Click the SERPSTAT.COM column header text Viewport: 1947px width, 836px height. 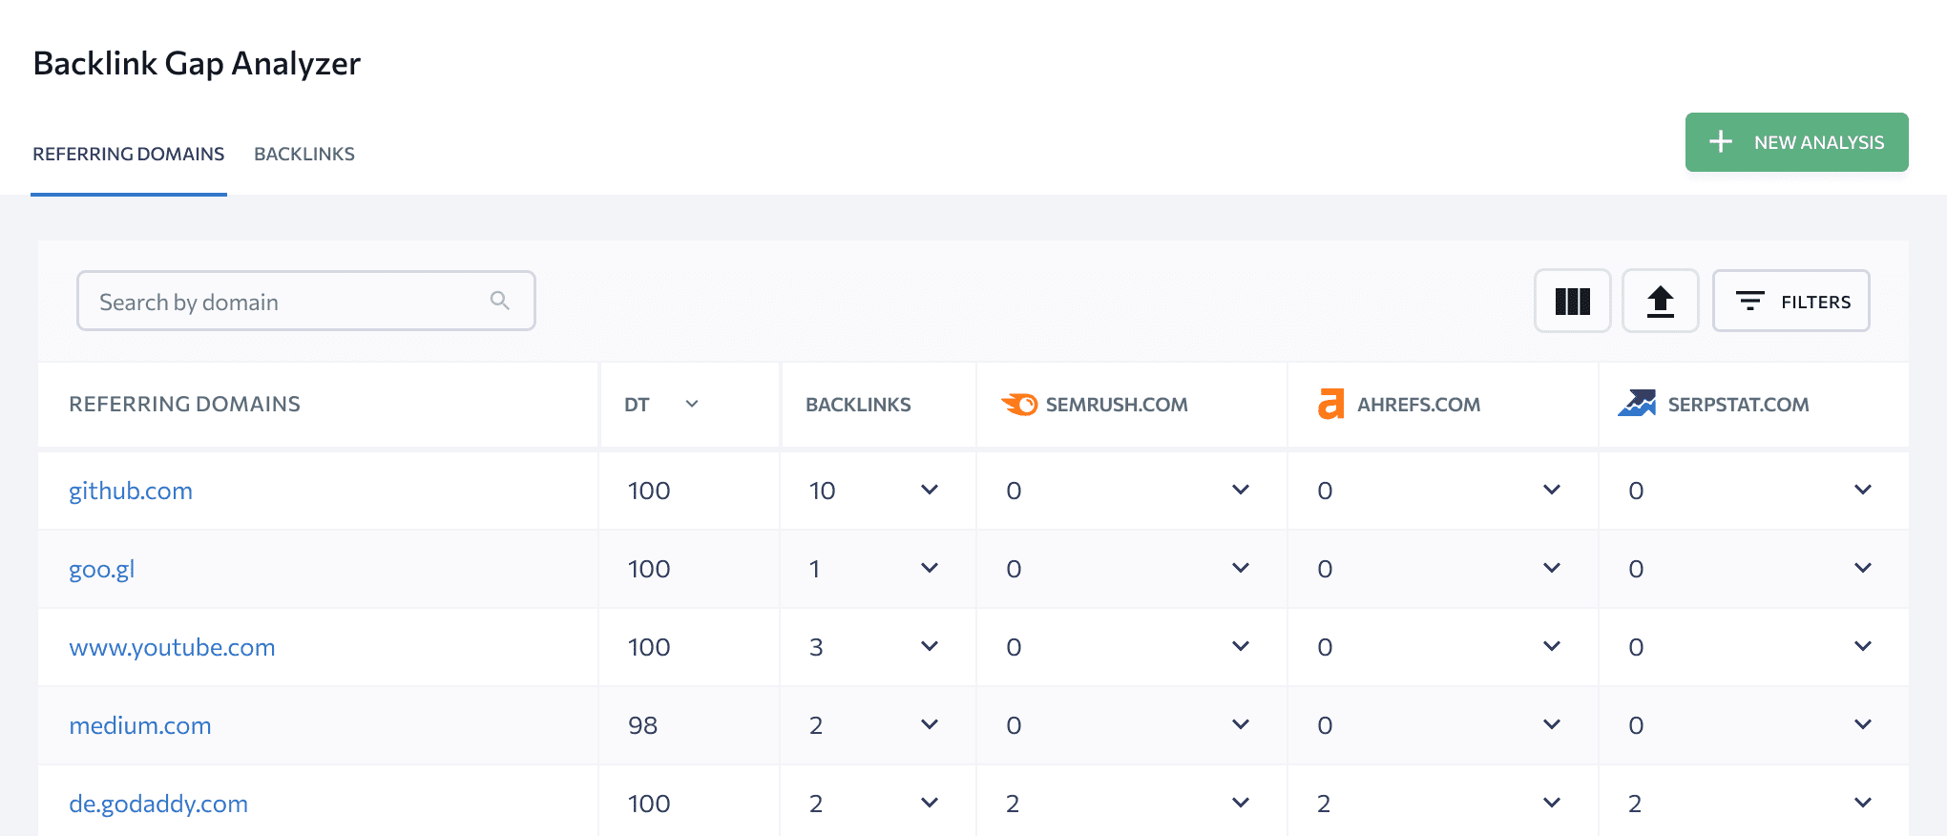coord(1738,405)
